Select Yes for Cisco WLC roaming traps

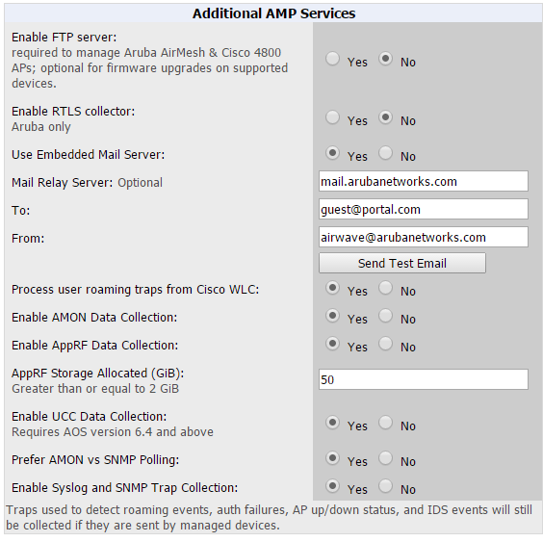click(332, 288)
